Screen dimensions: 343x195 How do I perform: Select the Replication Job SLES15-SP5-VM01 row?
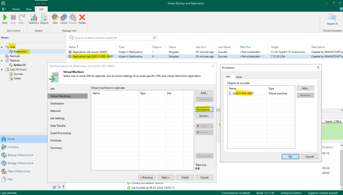(x=204, y=56)
